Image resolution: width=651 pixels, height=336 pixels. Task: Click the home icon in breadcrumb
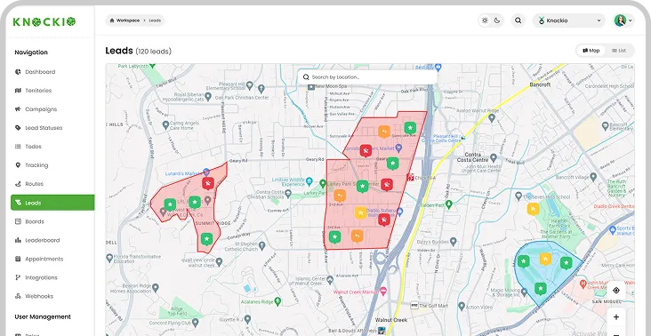coord(112,20)
